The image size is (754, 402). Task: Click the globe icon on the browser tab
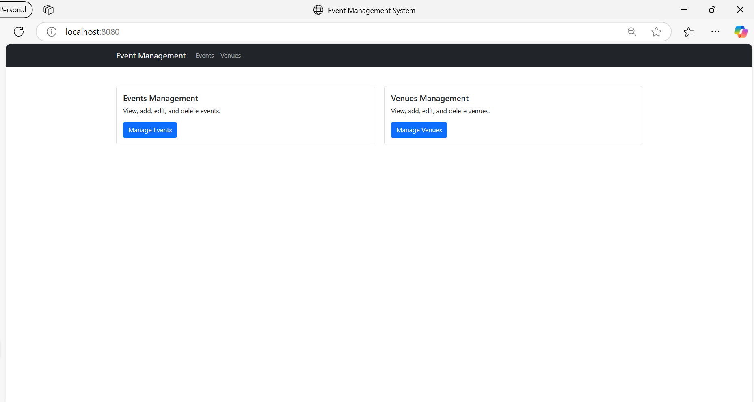point(318,10)
